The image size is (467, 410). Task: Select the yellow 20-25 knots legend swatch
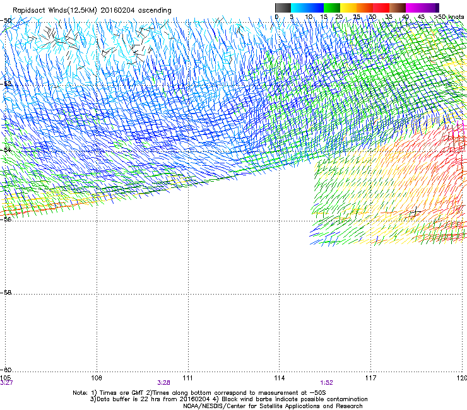(x=348, y=8)
